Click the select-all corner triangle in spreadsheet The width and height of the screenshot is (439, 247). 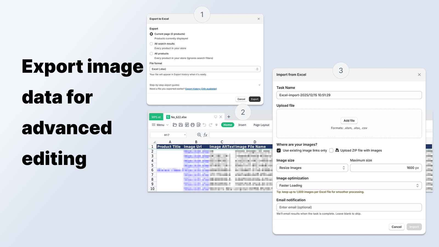[154, 142]
